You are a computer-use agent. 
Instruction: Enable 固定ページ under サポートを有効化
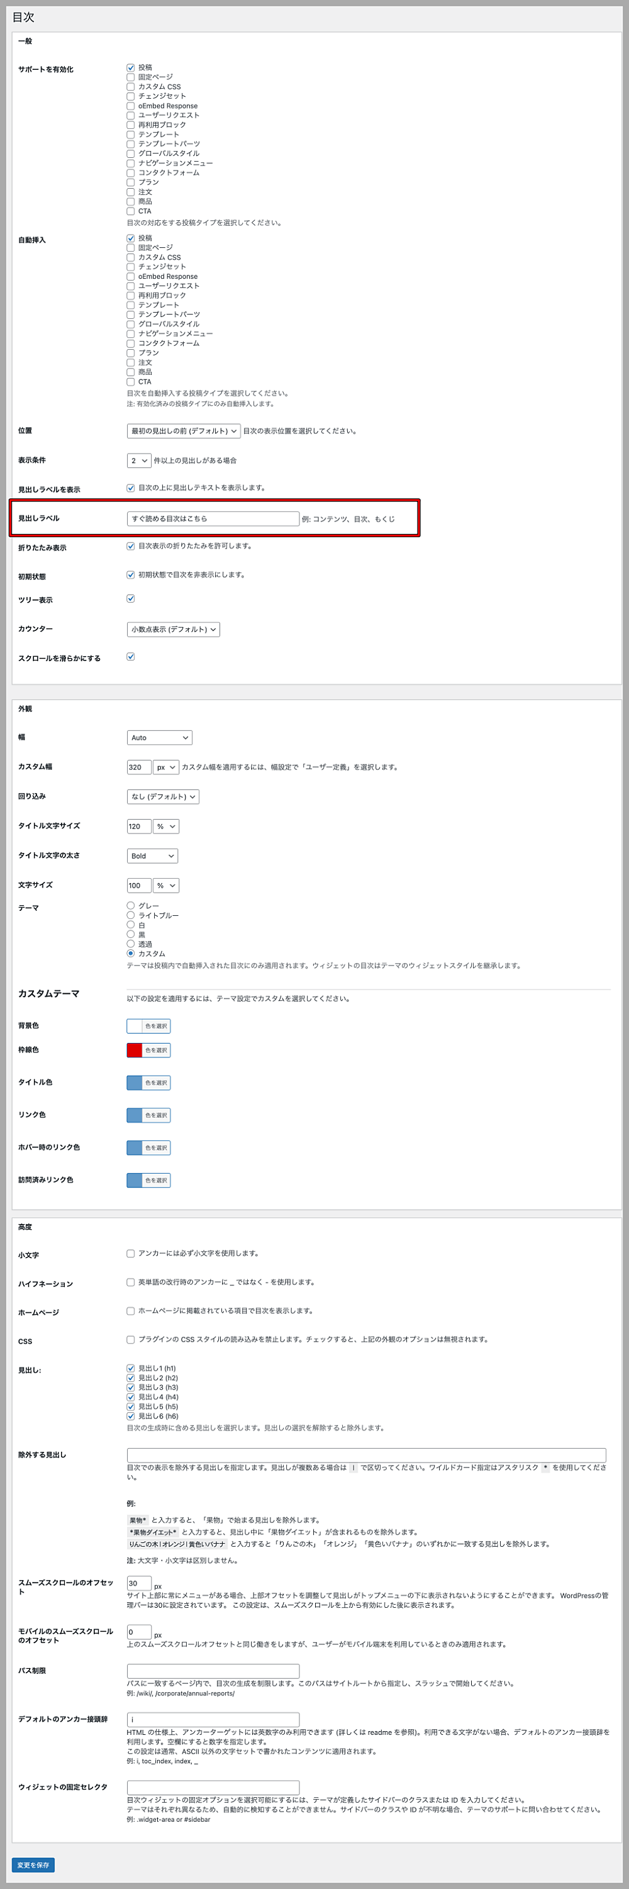click(130, 77)
